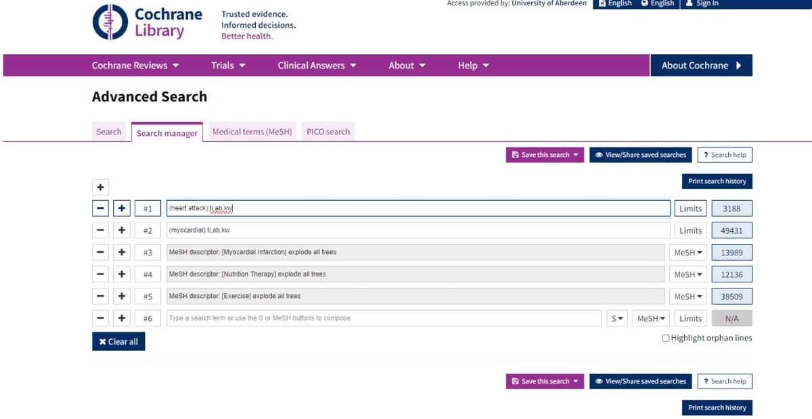This screenshot has width=812, height=419.
Task: View the 49431 results for line #2
Action: (731, 230)
